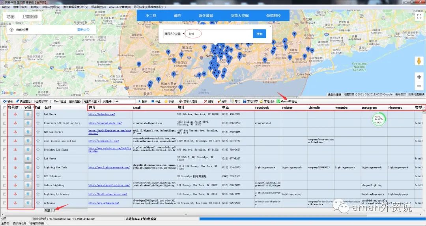
Task: Close the map search popup
Action: pos(270,27)
